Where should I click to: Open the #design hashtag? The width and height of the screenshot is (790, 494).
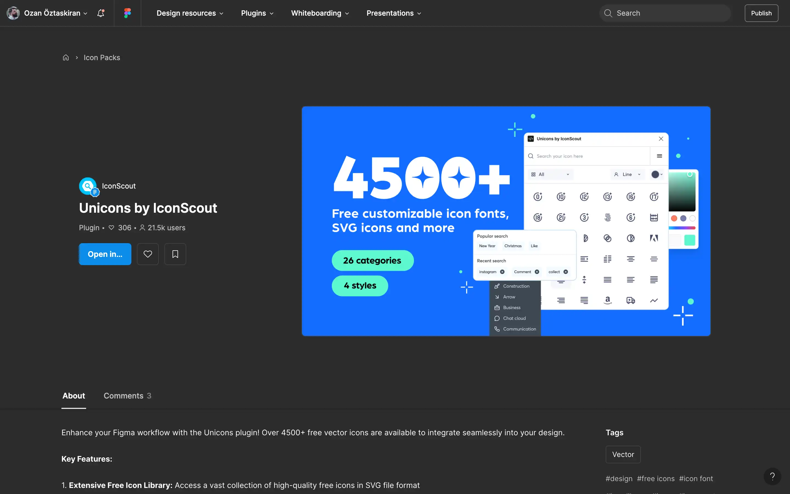click(x=619, y=479)
